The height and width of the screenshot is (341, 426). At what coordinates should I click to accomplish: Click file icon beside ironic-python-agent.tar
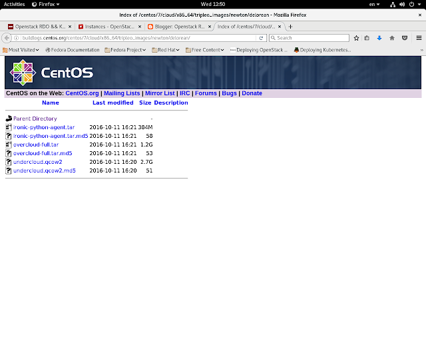[x=9, y=127]
